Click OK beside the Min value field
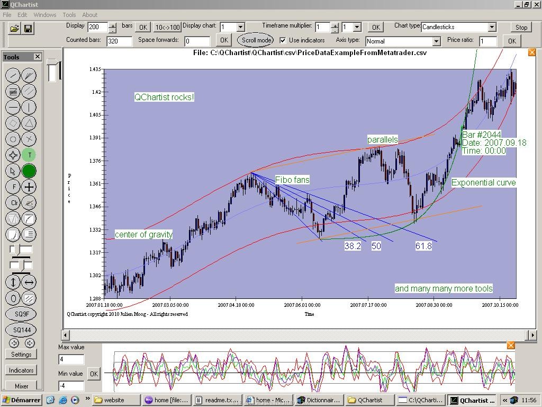Image resolution: width=542 pixels, height=407 pixels. click(94, 374)
